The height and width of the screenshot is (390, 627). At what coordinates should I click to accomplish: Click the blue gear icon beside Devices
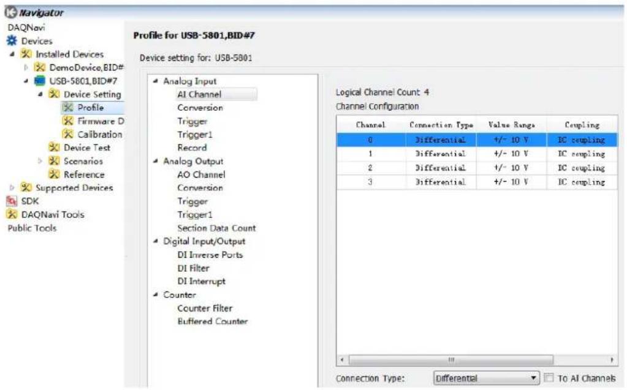click(12, 41)
